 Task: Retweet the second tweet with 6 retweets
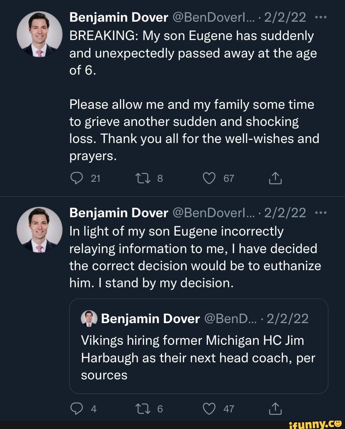[143, 409]
